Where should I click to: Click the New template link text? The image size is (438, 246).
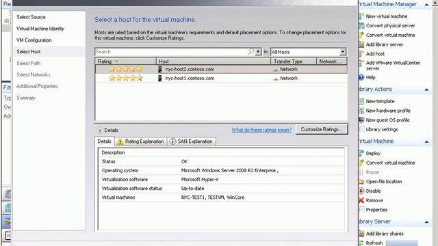tap(381, 101)
